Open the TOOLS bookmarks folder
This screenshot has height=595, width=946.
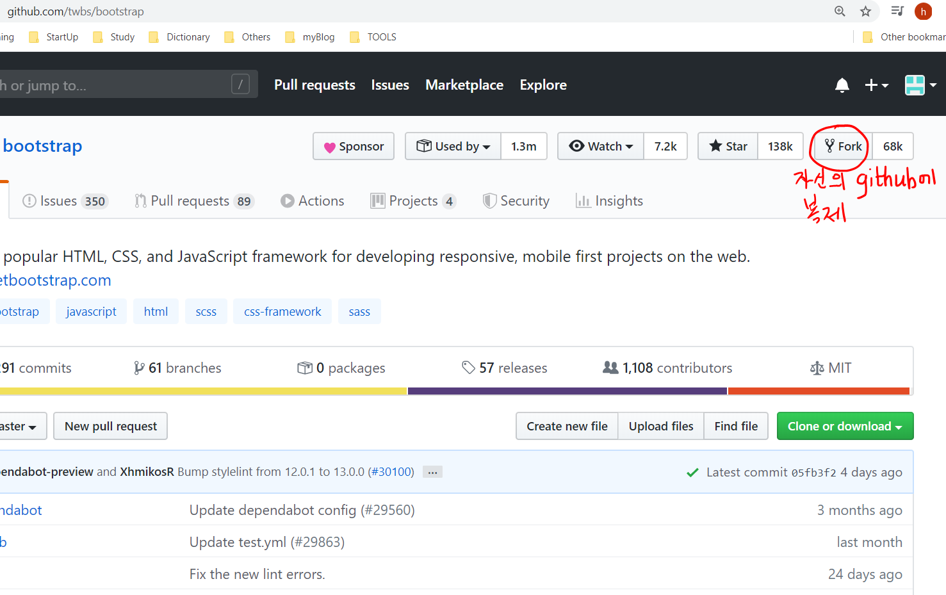click(x=373, y=37)
